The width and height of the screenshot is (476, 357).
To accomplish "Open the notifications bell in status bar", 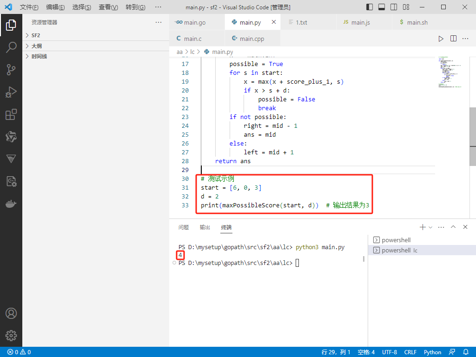I will 466,352.
